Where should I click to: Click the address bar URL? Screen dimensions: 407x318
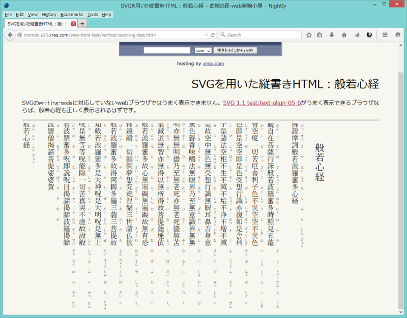90,35
